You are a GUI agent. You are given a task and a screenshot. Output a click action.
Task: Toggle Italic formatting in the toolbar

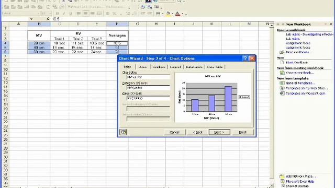(64, 14)
